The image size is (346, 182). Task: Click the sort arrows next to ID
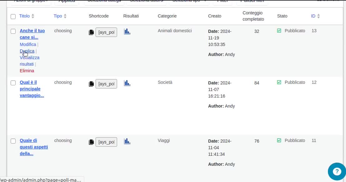(x=319, y=16)
